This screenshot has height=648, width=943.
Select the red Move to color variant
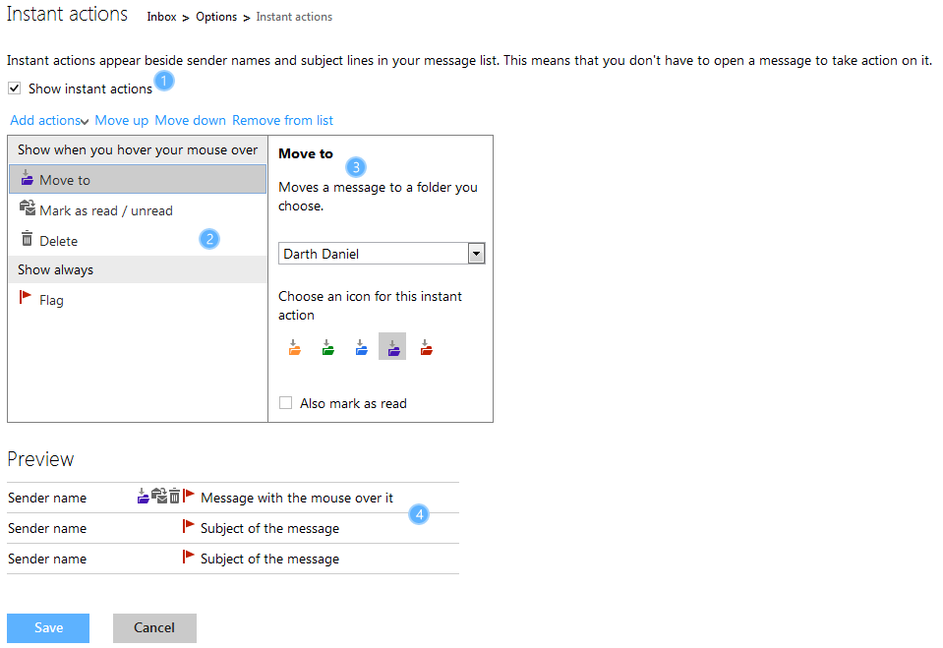[x=425, y=346]
